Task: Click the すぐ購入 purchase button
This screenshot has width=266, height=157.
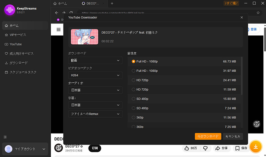Action: (231, 3)
